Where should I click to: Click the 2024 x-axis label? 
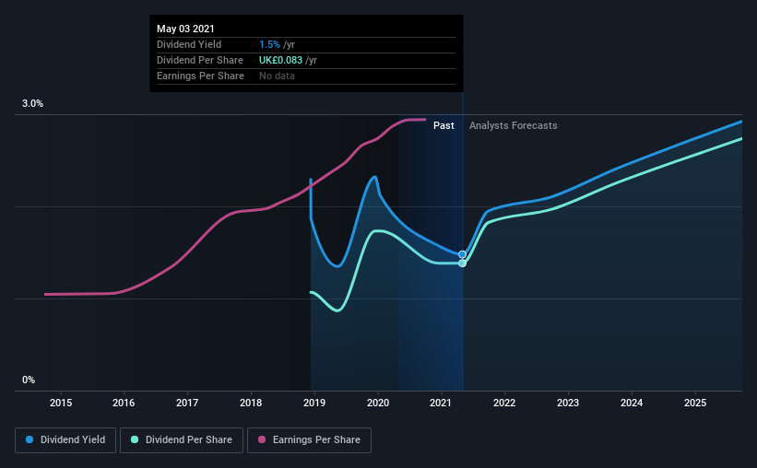(632, 403)
